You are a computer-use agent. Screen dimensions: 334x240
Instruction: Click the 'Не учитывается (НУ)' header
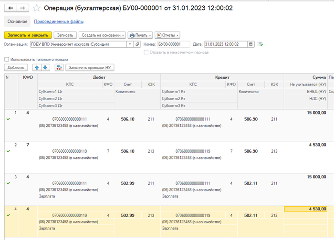(306, 84)
